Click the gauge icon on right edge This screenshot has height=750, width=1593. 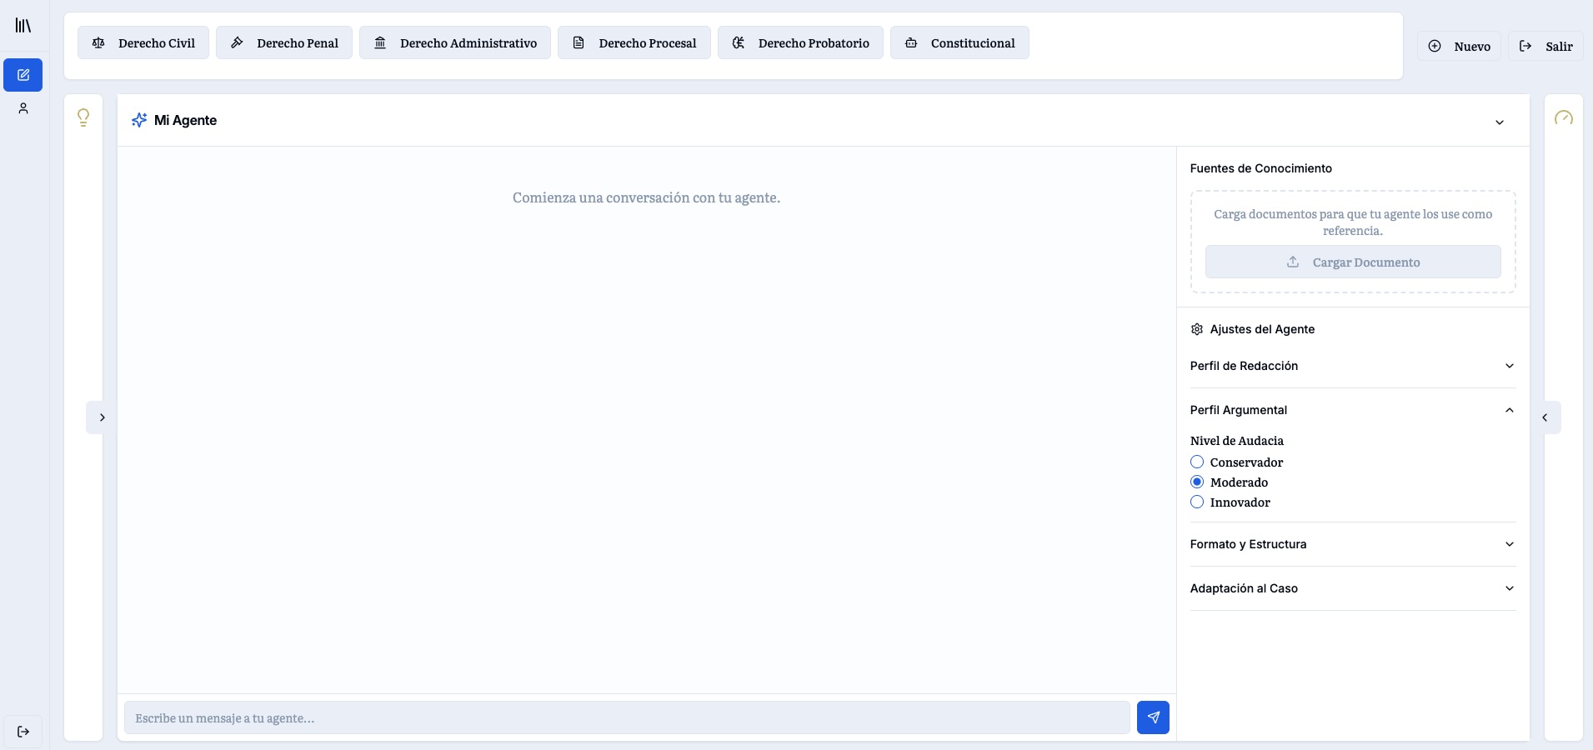click(x=1565, y=117)
